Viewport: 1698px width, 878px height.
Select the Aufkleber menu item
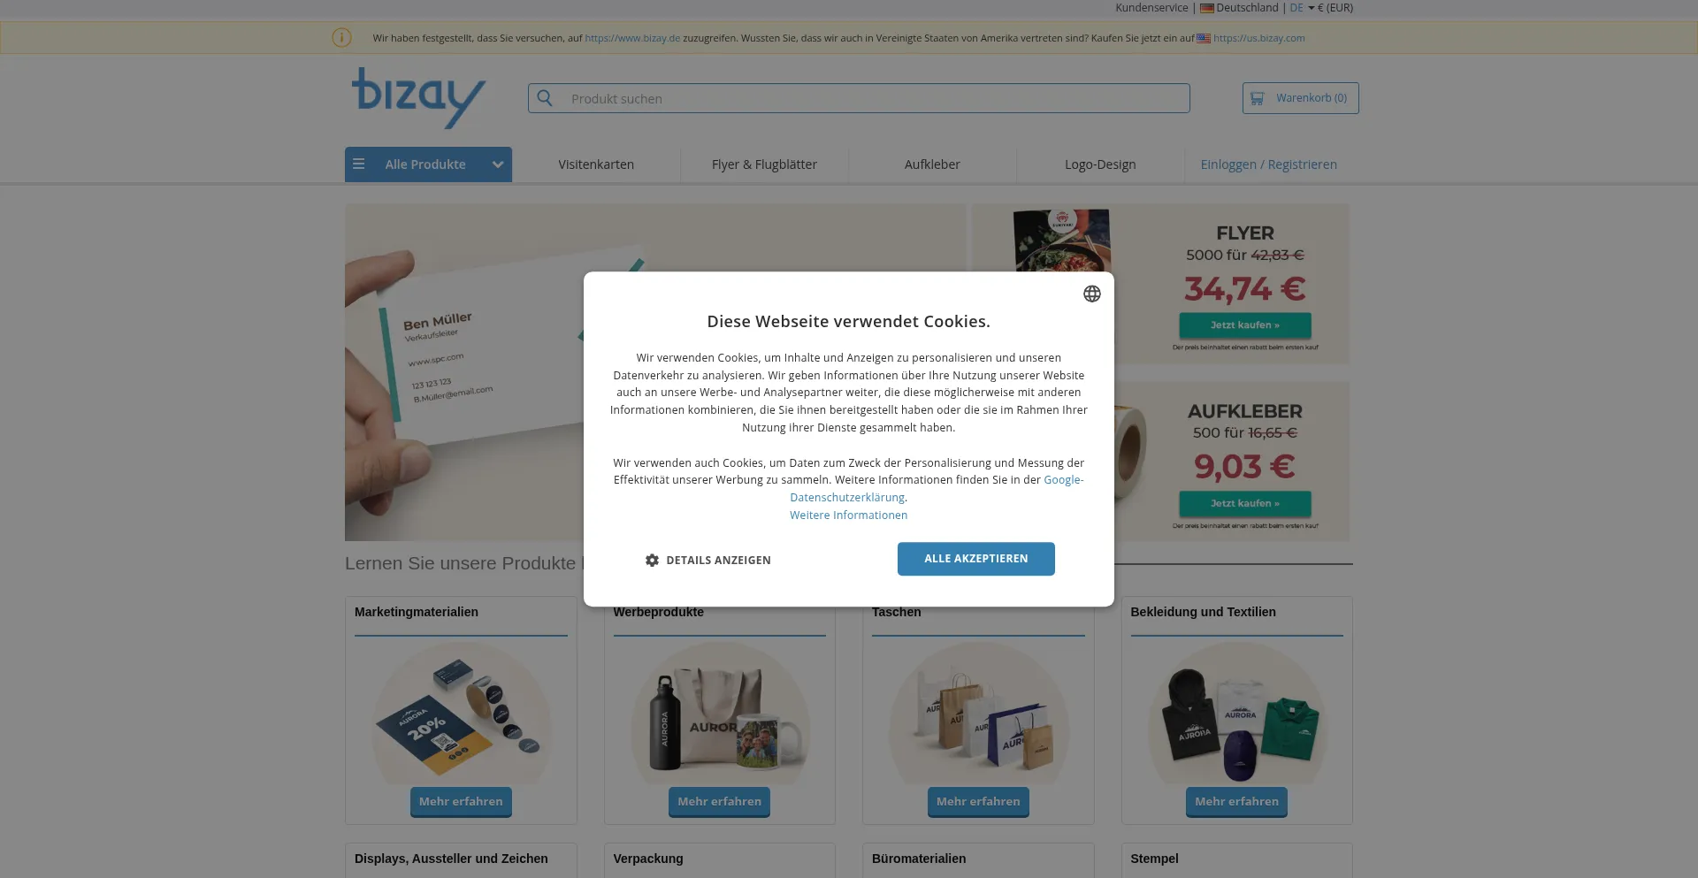pyautogui.click(x=932, y=164)
